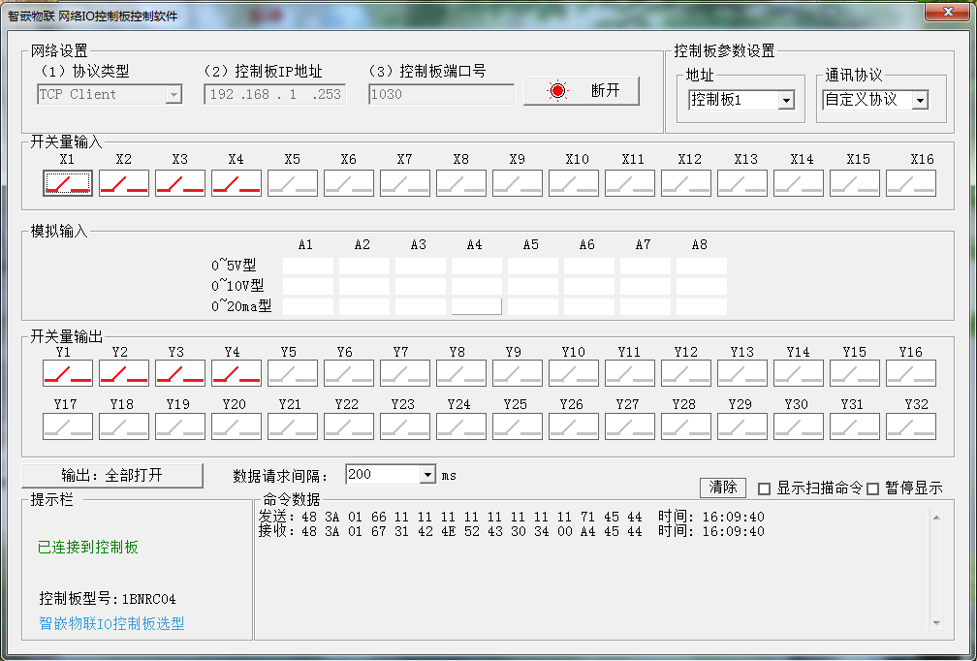Click the X5 input switch icon
This screenshot has height=661, width=977.
293,183
